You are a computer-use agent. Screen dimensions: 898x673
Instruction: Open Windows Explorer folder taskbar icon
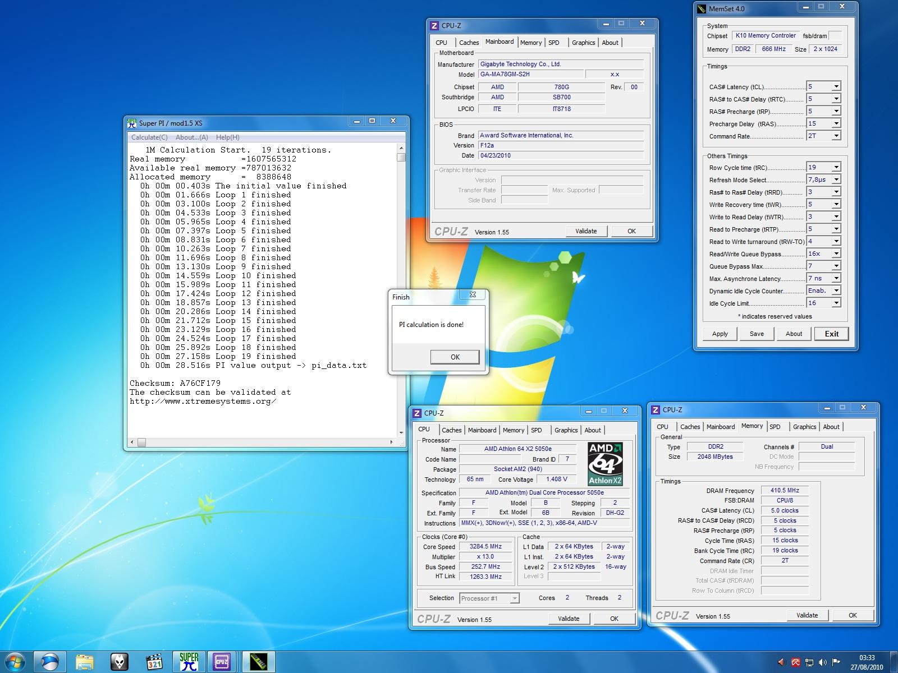(85, 662)
